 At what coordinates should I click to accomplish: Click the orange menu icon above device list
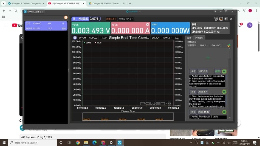point(66,18)
